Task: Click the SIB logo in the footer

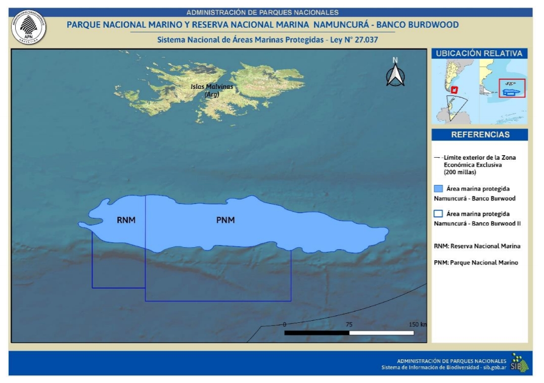Action: (x=519, y=363)
